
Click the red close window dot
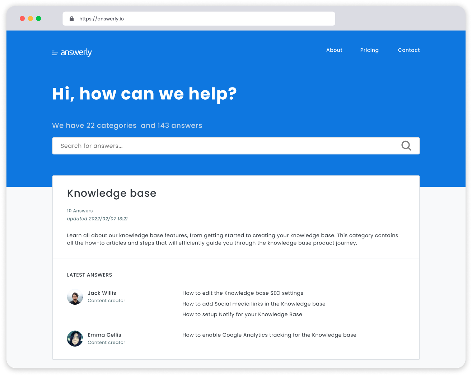coord(22,19)
